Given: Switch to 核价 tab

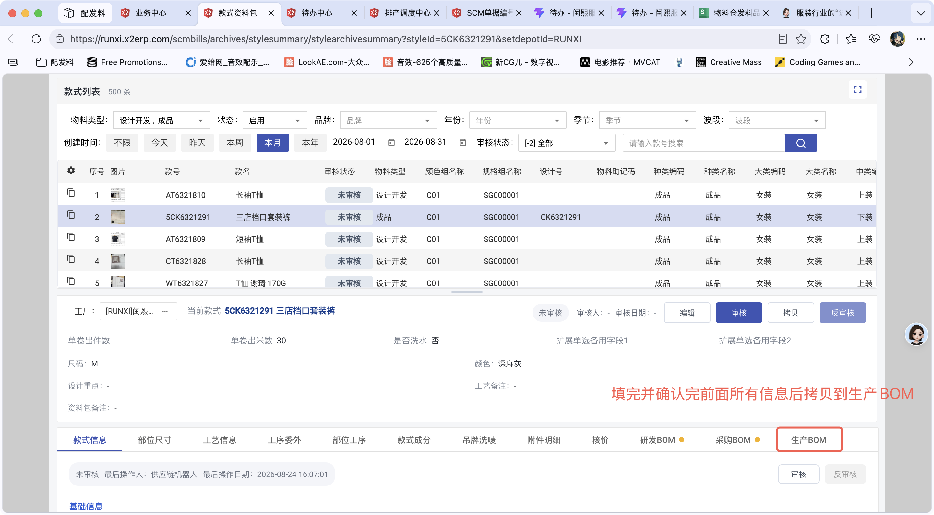Looking at the screenshot, I should pos(600,440).
